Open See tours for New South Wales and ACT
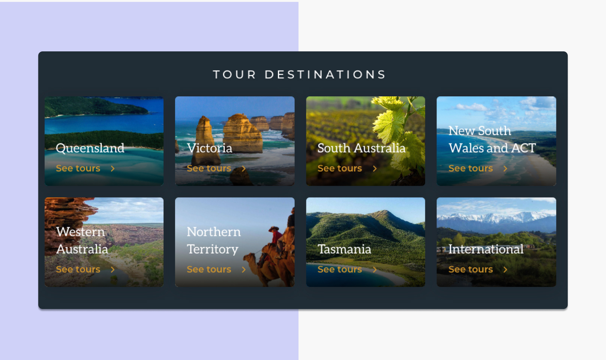The width and height of the screenshot is (606, 360). click(471, 168)
